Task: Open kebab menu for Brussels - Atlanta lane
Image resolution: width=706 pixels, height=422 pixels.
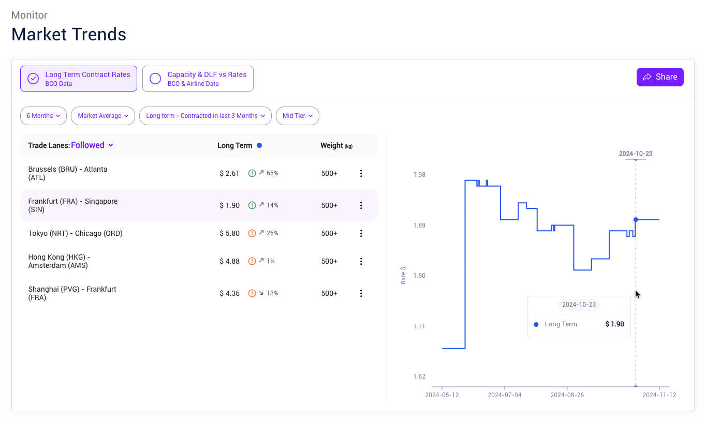Action: [361, 173]
